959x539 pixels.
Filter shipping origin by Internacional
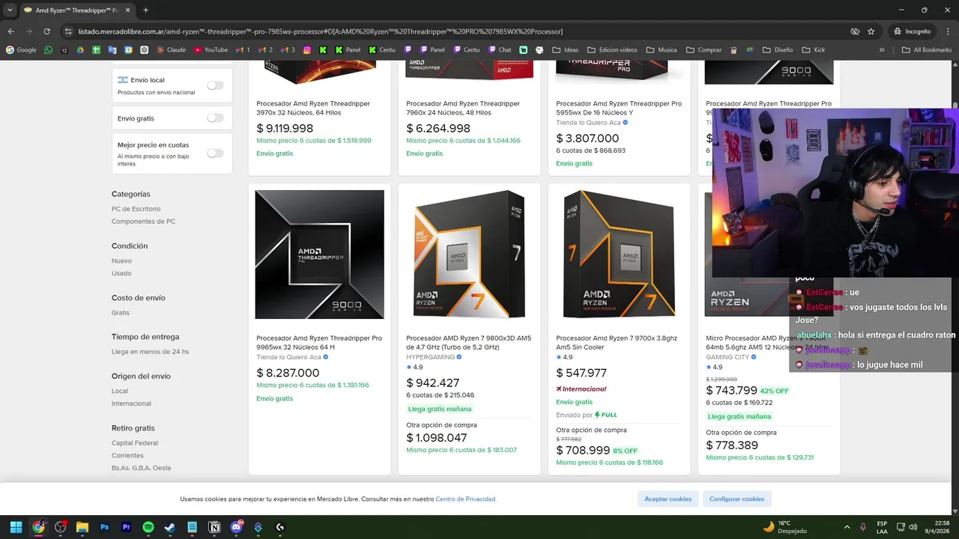tap(131, 404)
